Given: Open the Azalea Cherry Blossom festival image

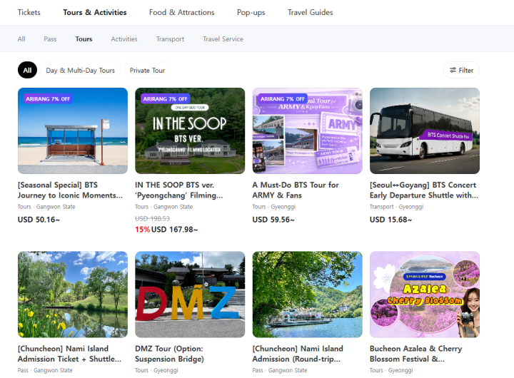Looking at the screenshot, I should coord(425,294).
